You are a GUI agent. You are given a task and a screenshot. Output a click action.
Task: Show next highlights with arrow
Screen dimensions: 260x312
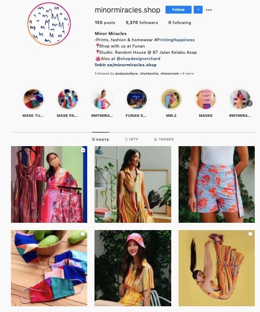coord(250,103)
